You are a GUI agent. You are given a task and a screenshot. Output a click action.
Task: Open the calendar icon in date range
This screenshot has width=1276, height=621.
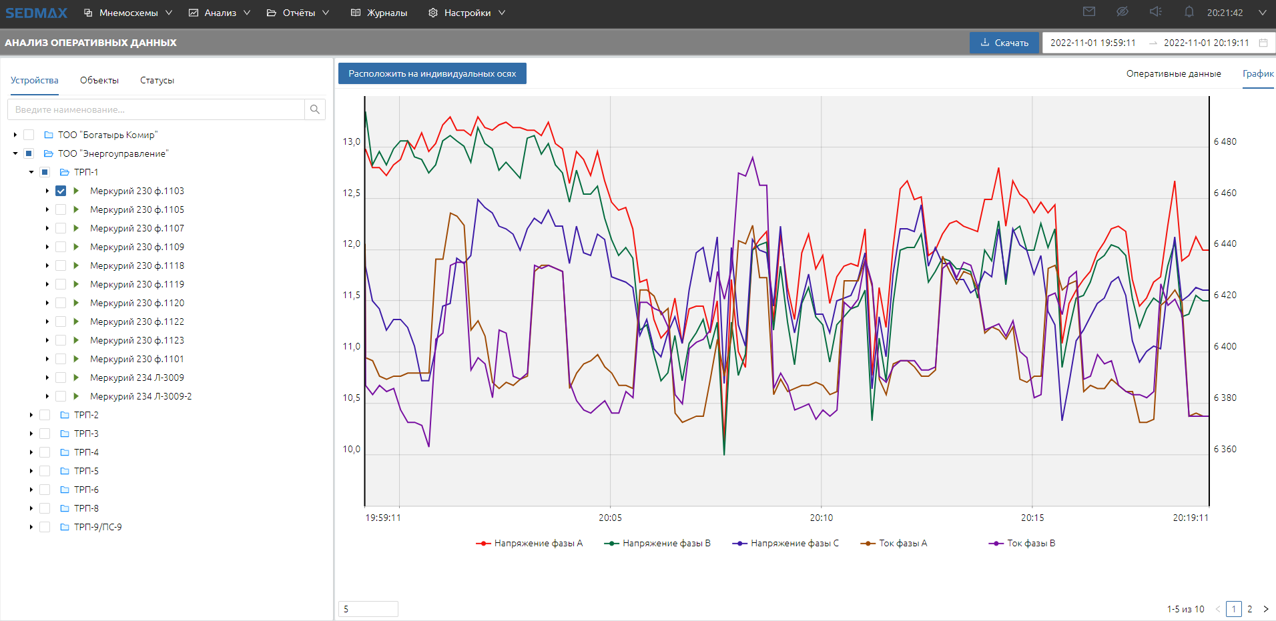[x=1263, y=43]
